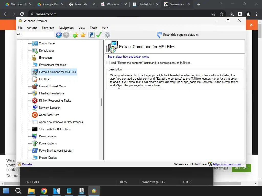
Task: Click the Open Bash Here Ubuntu icon
Action: click(35, 115)
